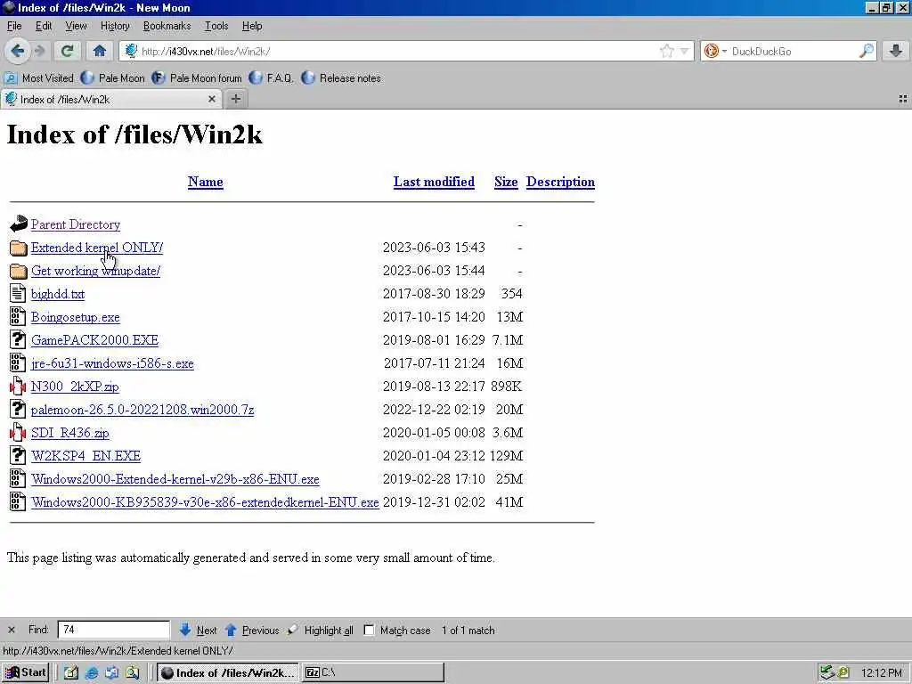912x684 pixels.
Task: Switch to the C:\ taskbar window
Action: tap(373, 672)
